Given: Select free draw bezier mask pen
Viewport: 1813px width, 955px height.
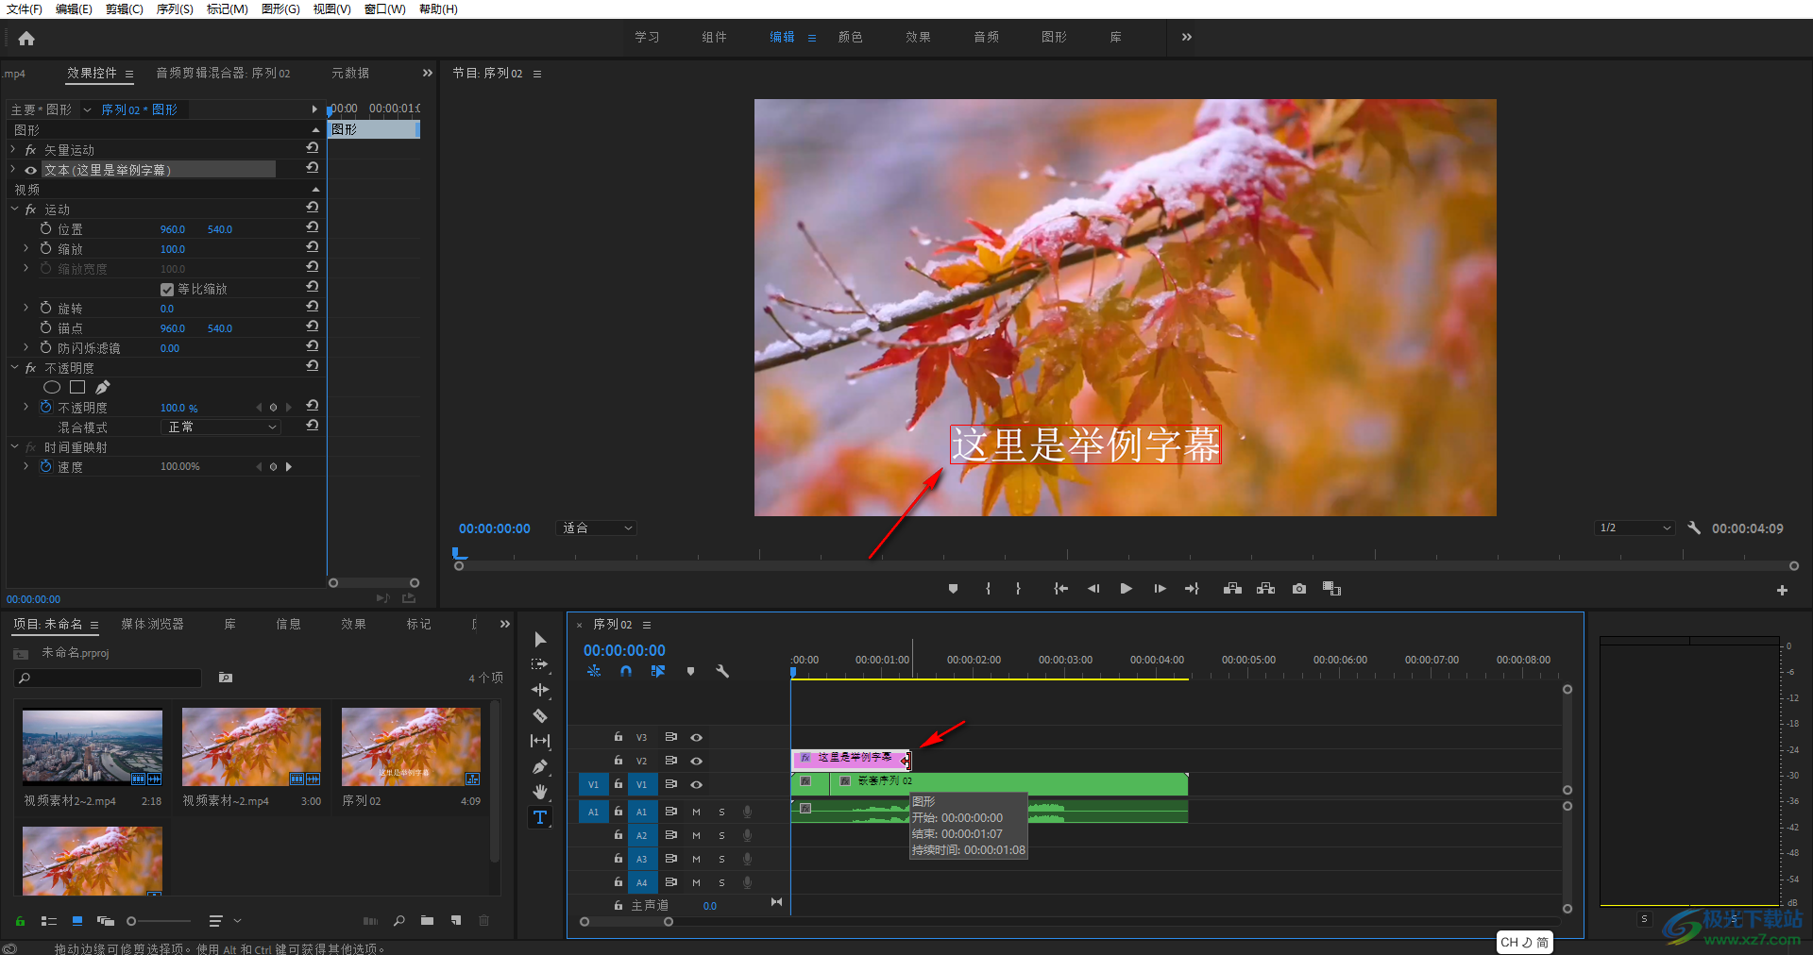Looking at the screenshot, I should click(103, 387).
